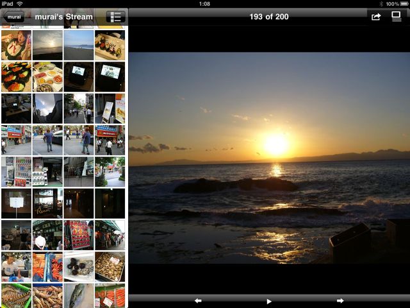Open the white illuminated sign thumbnail
The height and width of the screenshot is (308, 410).
(16, 203)
